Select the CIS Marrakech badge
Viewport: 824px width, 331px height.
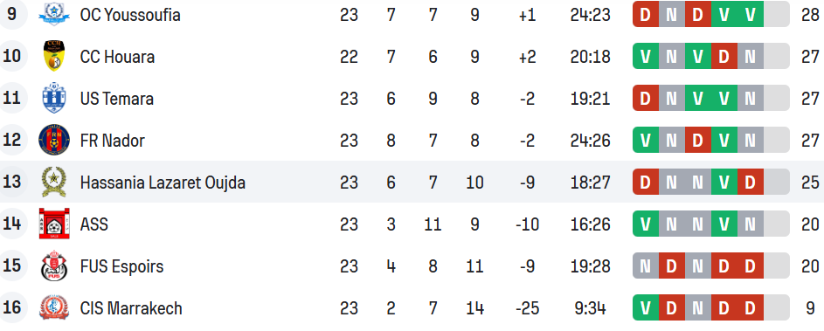54,308
